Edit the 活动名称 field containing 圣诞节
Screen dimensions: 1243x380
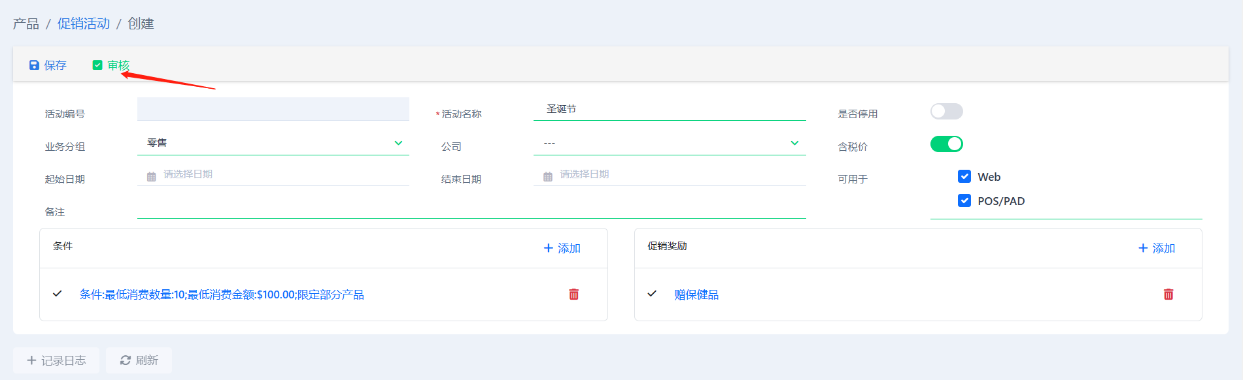(x=670, y=109)
